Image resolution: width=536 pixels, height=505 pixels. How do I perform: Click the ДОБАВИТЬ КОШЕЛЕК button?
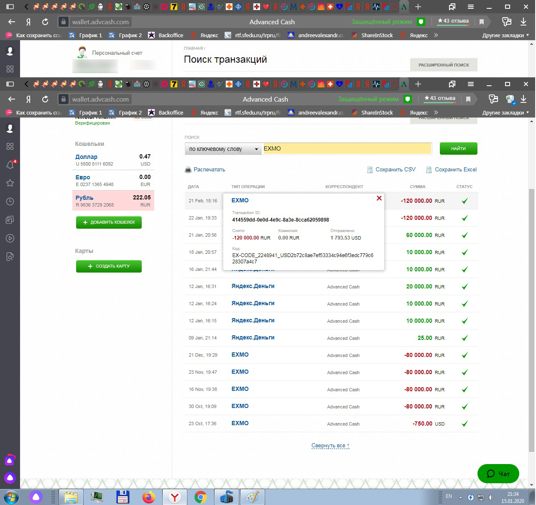pos(109,222)
